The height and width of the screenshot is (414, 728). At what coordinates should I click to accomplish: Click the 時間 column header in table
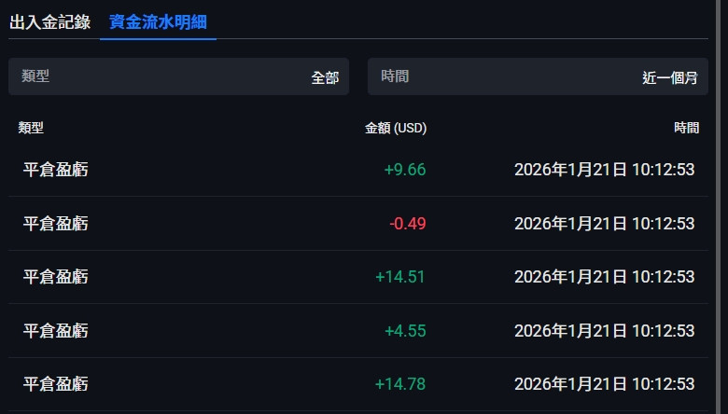click(x=686, y=128)
